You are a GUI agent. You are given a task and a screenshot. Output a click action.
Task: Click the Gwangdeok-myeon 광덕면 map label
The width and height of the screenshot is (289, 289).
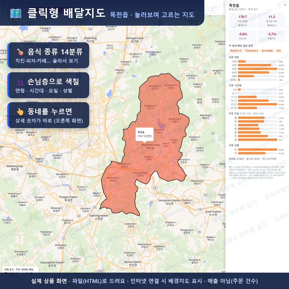point(52,264)
